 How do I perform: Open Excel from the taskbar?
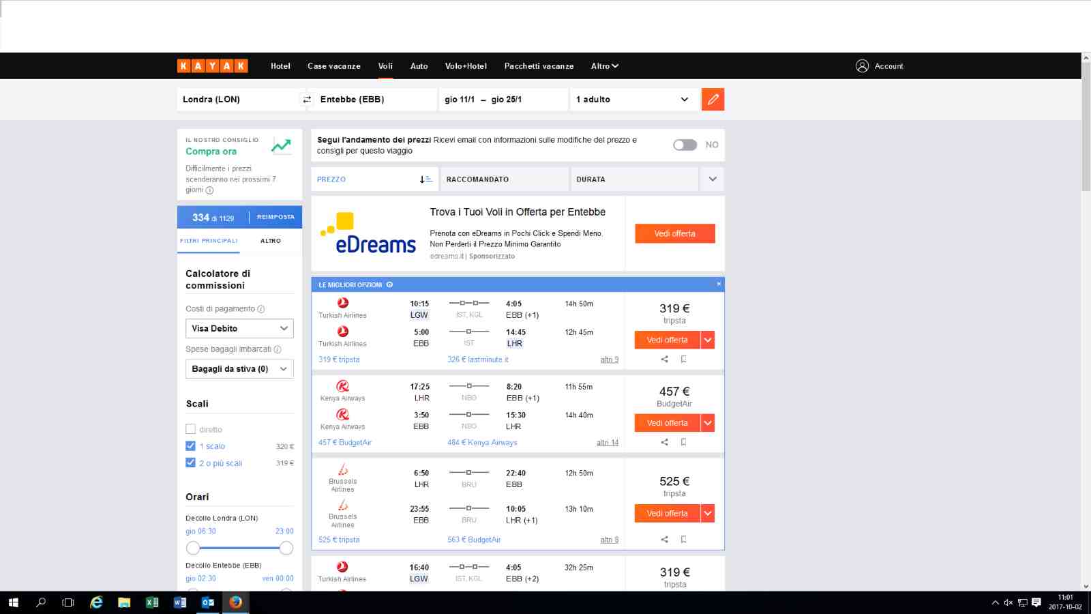tap(152, 602)
